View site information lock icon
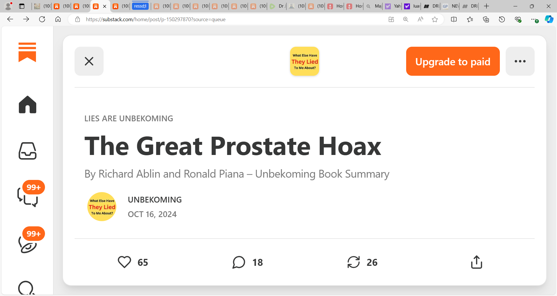The height and width of the screenshot is (296, 557). point(77,19)
